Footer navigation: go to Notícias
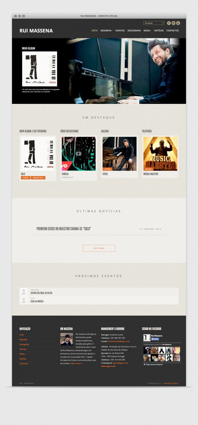This screenshot has width=198, height=425. (23, 359)
